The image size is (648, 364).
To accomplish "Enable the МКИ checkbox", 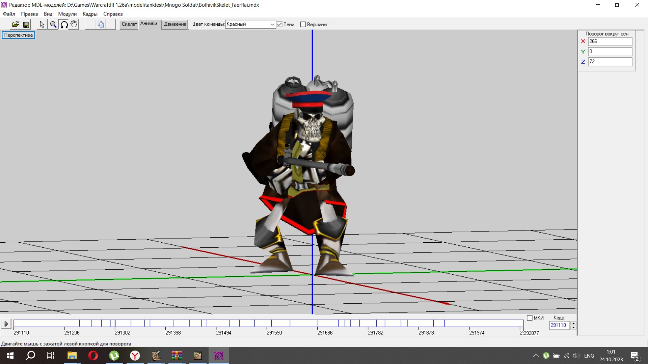I will [530, 318].
